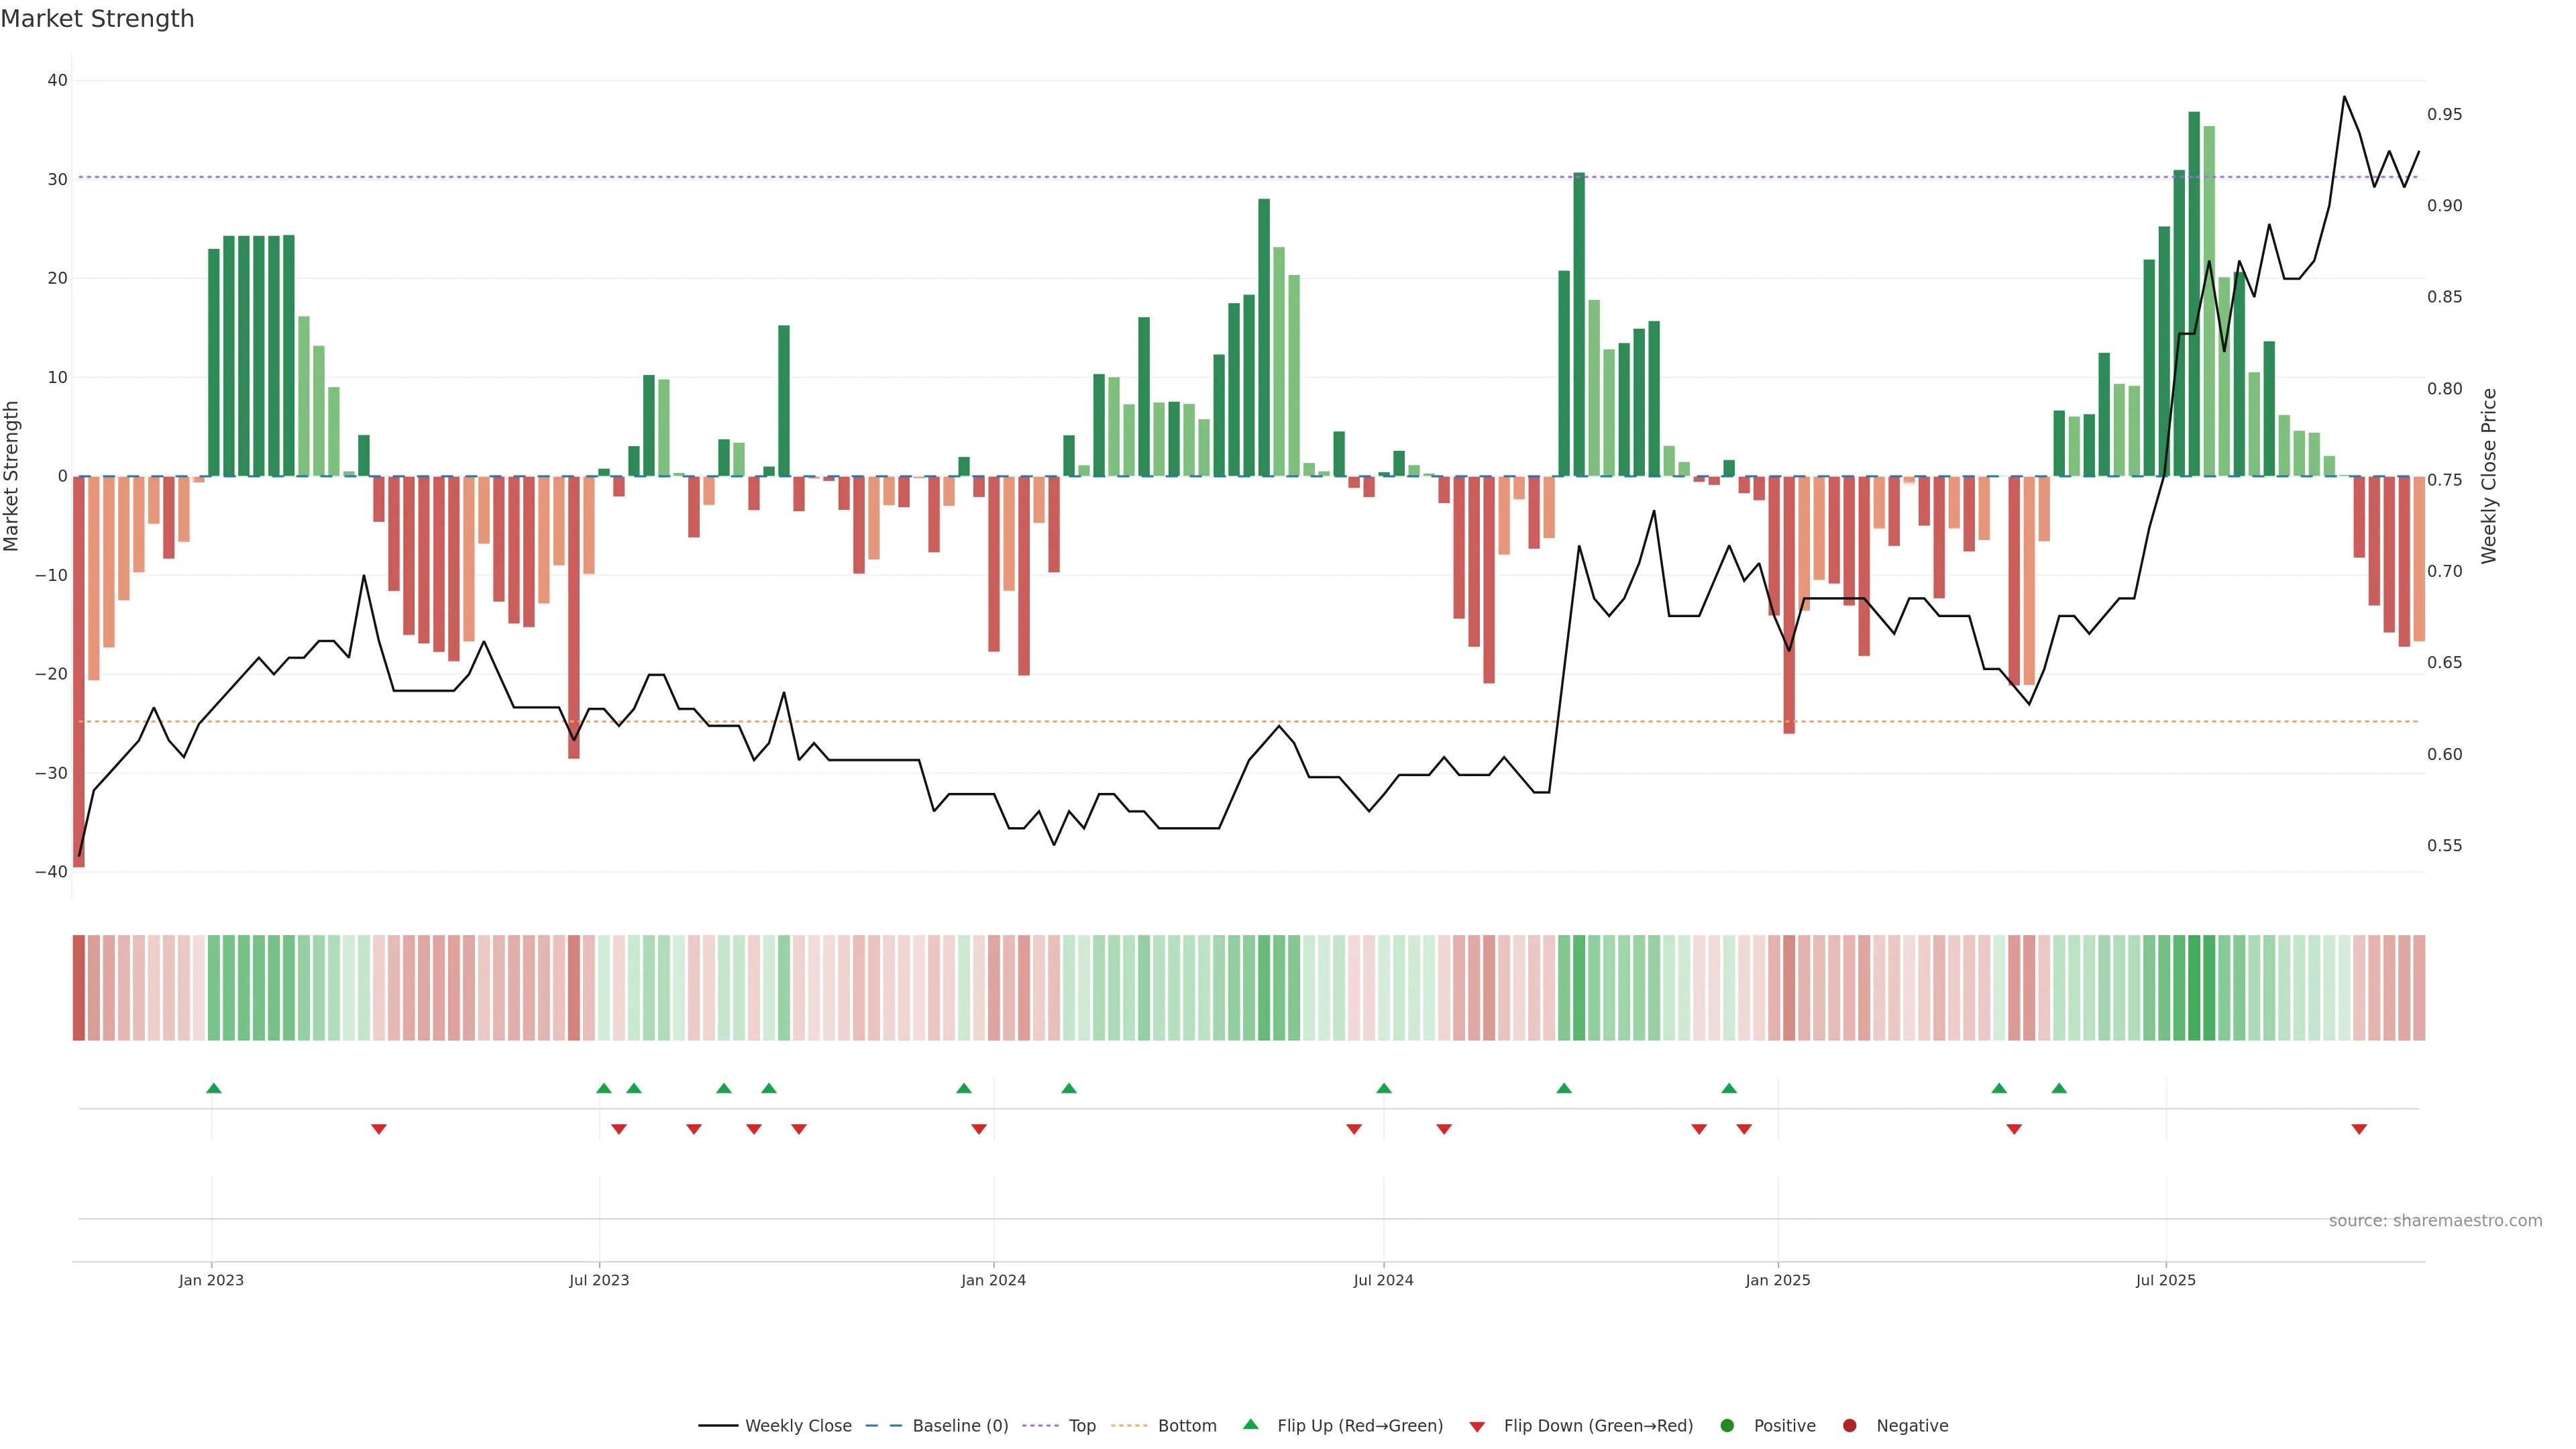Click the Market Strength chart title
The image size is (2576, 1449).
pyautogui.click(x=97, y=19)
